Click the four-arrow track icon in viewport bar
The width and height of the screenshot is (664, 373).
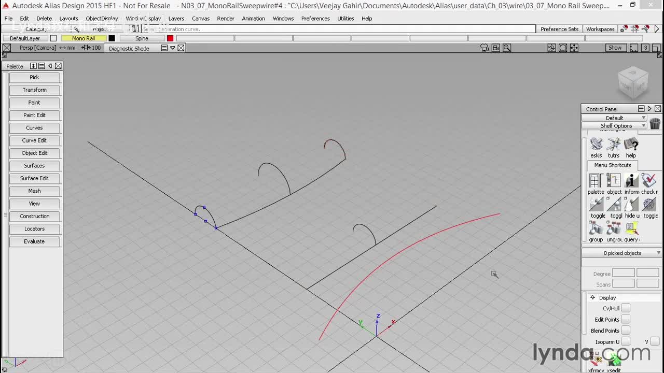pos(574,48)
